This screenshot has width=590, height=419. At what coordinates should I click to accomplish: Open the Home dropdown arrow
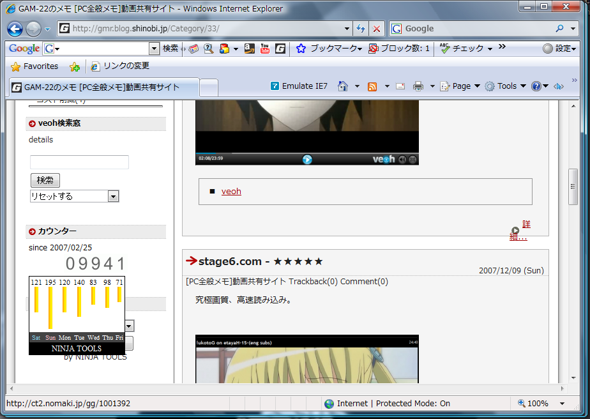tap(357, 86)
